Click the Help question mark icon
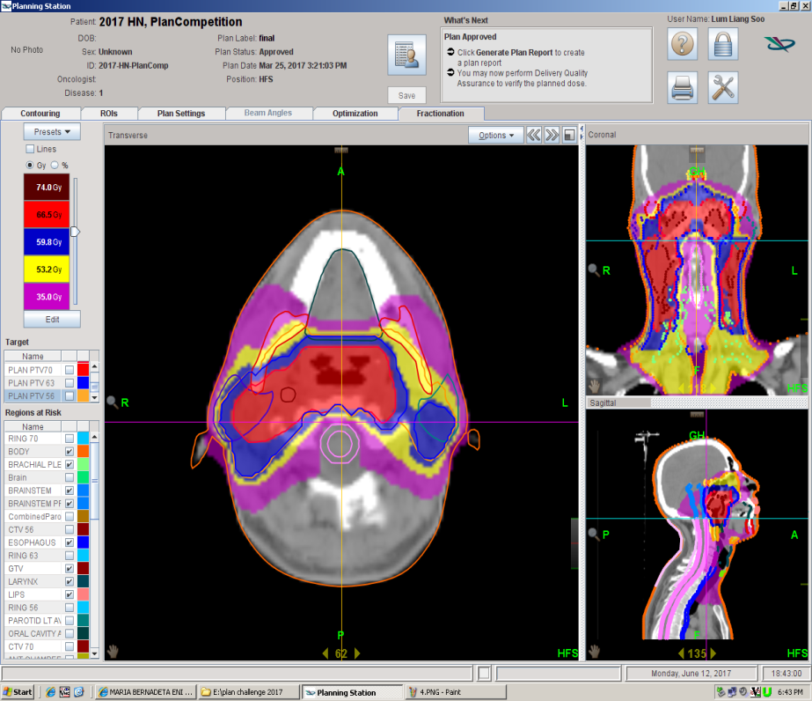812x701 pixels. coord(683,44)
